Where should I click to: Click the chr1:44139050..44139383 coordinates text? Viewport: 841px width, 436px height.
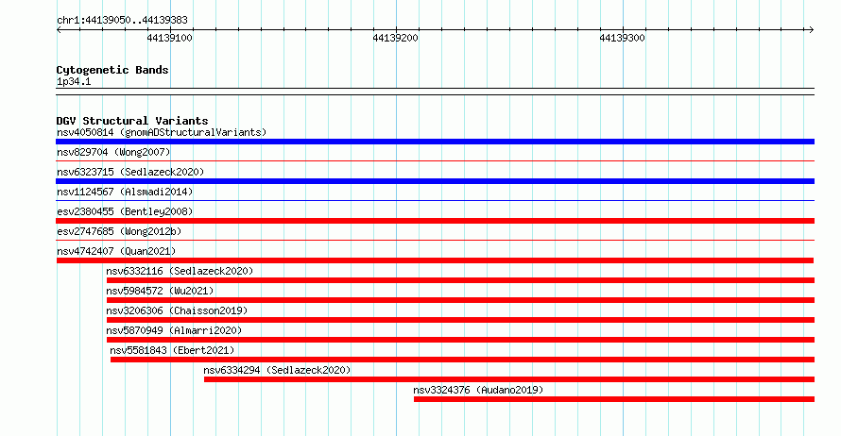tap(122, 20)
